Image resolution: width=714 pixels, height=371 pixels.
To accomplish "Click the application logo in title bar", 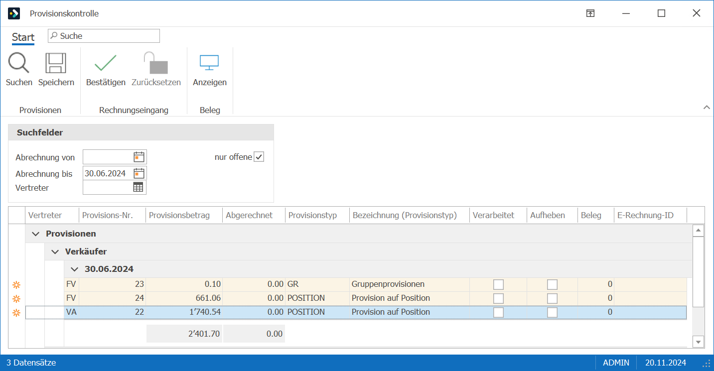I will (14, 13).
